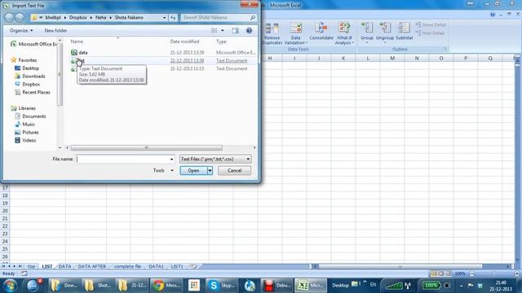This screenshot has width=522, height=293.
Task: Sort by Date modified column
Action: coord(185,42)
